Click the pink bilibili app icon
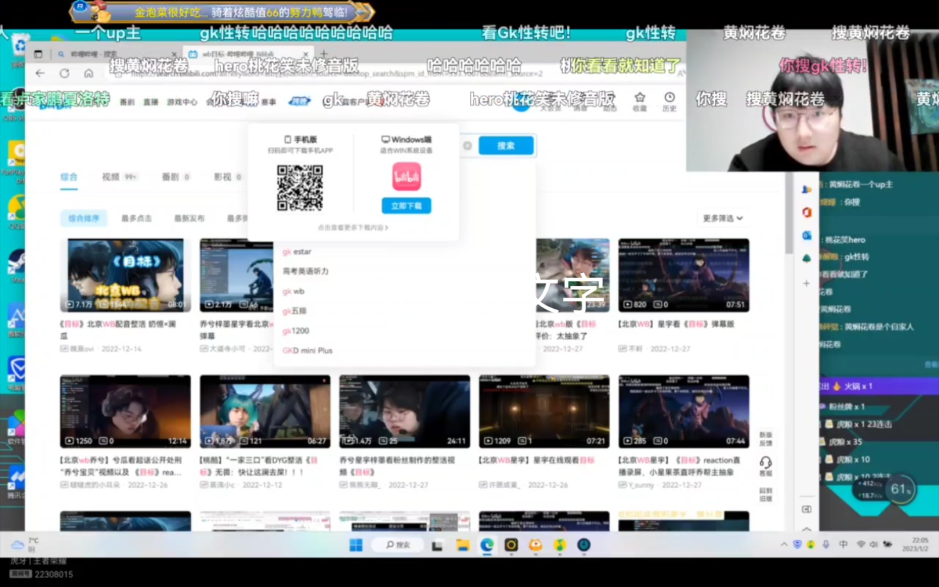Screen dimensions: 939x587 [406, 176]
